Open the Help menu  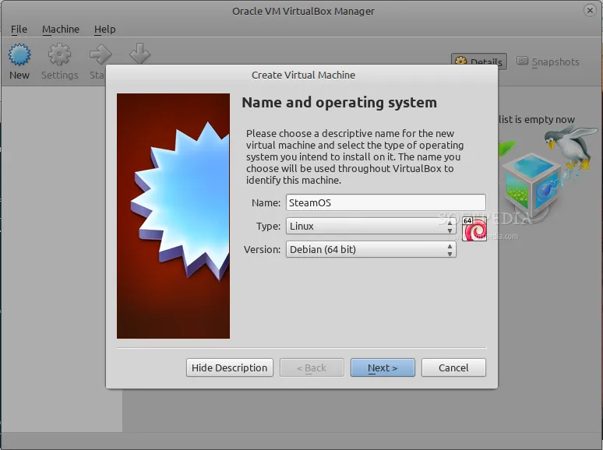coord(104,29)
